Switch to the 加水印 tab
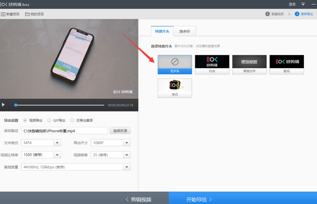The width and height of the screenshot is (317, 204). click(x=184, y=31)
